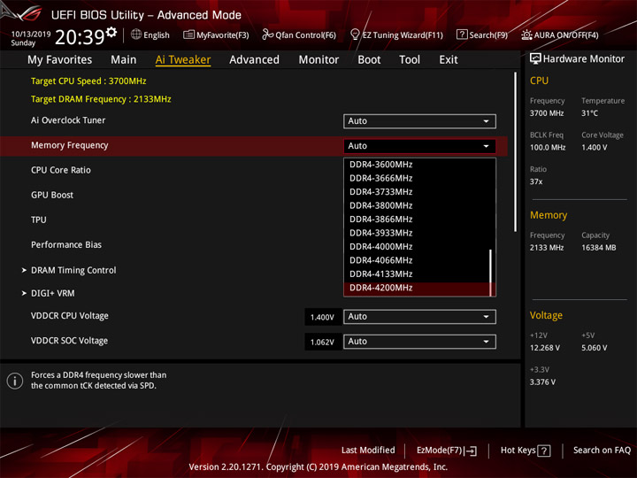637x478 pixels.
Task: Click Target CPU Speed : 3700MHz text
Action: tap(88, 81)
